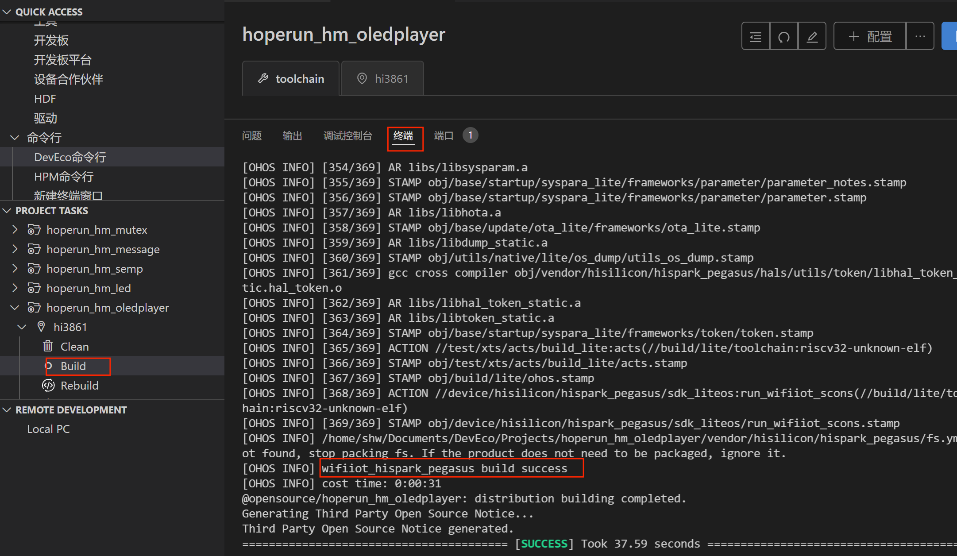Click the hoperun_hm_message project icon
This screenshot has height=556, width=957.
[x=34, y=249]
